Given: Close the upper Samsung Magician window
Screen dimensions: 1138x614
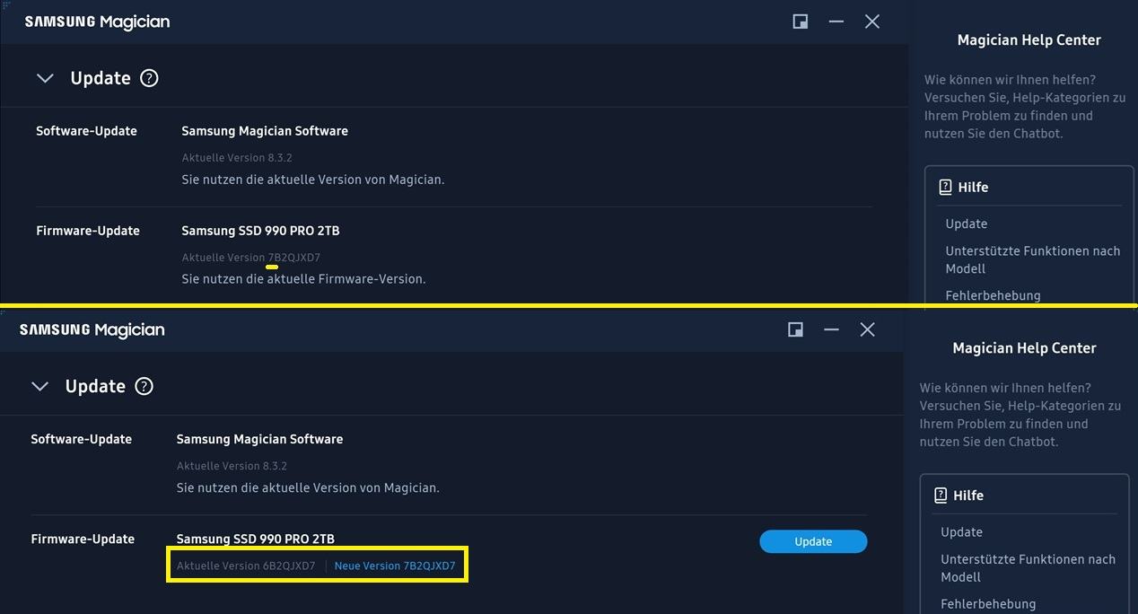Looking at the screenshot, I should (x=872, y=22).
